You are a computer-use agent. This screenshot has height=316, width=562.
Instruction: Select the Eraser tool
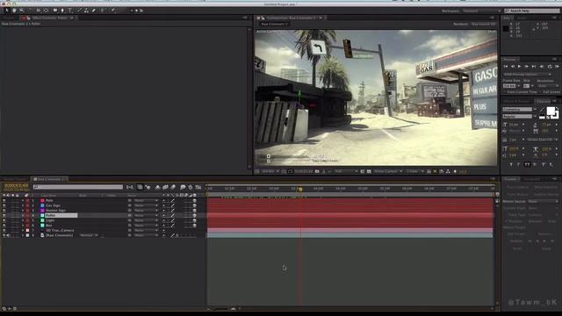pyautogui.click(x=94, y=11)
